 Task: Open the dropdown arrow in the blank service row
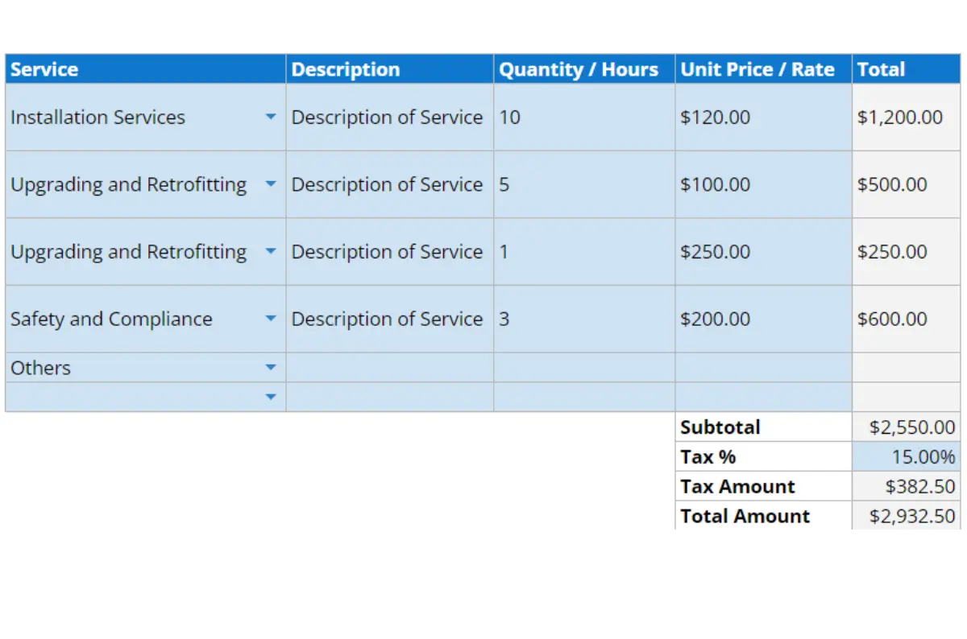[271, 397]
